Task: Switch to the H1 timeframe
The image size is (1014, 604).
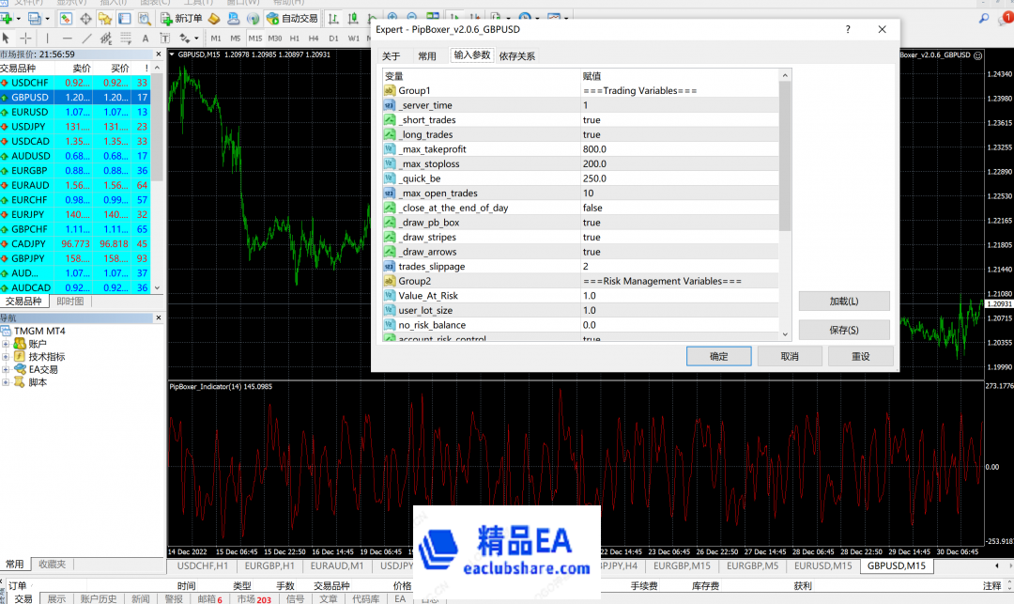Action: (x=295, y=38)
